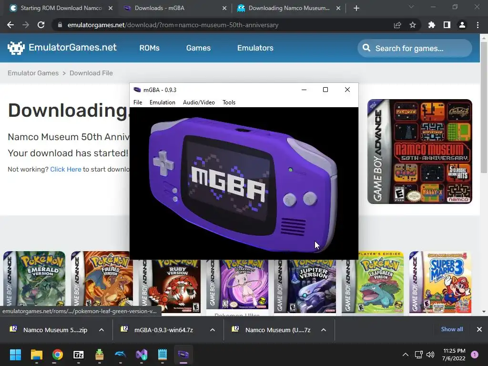Open Visual Studio from the taskbar
This screenshot has width=488, height=366.
click(x=142, y=355)
